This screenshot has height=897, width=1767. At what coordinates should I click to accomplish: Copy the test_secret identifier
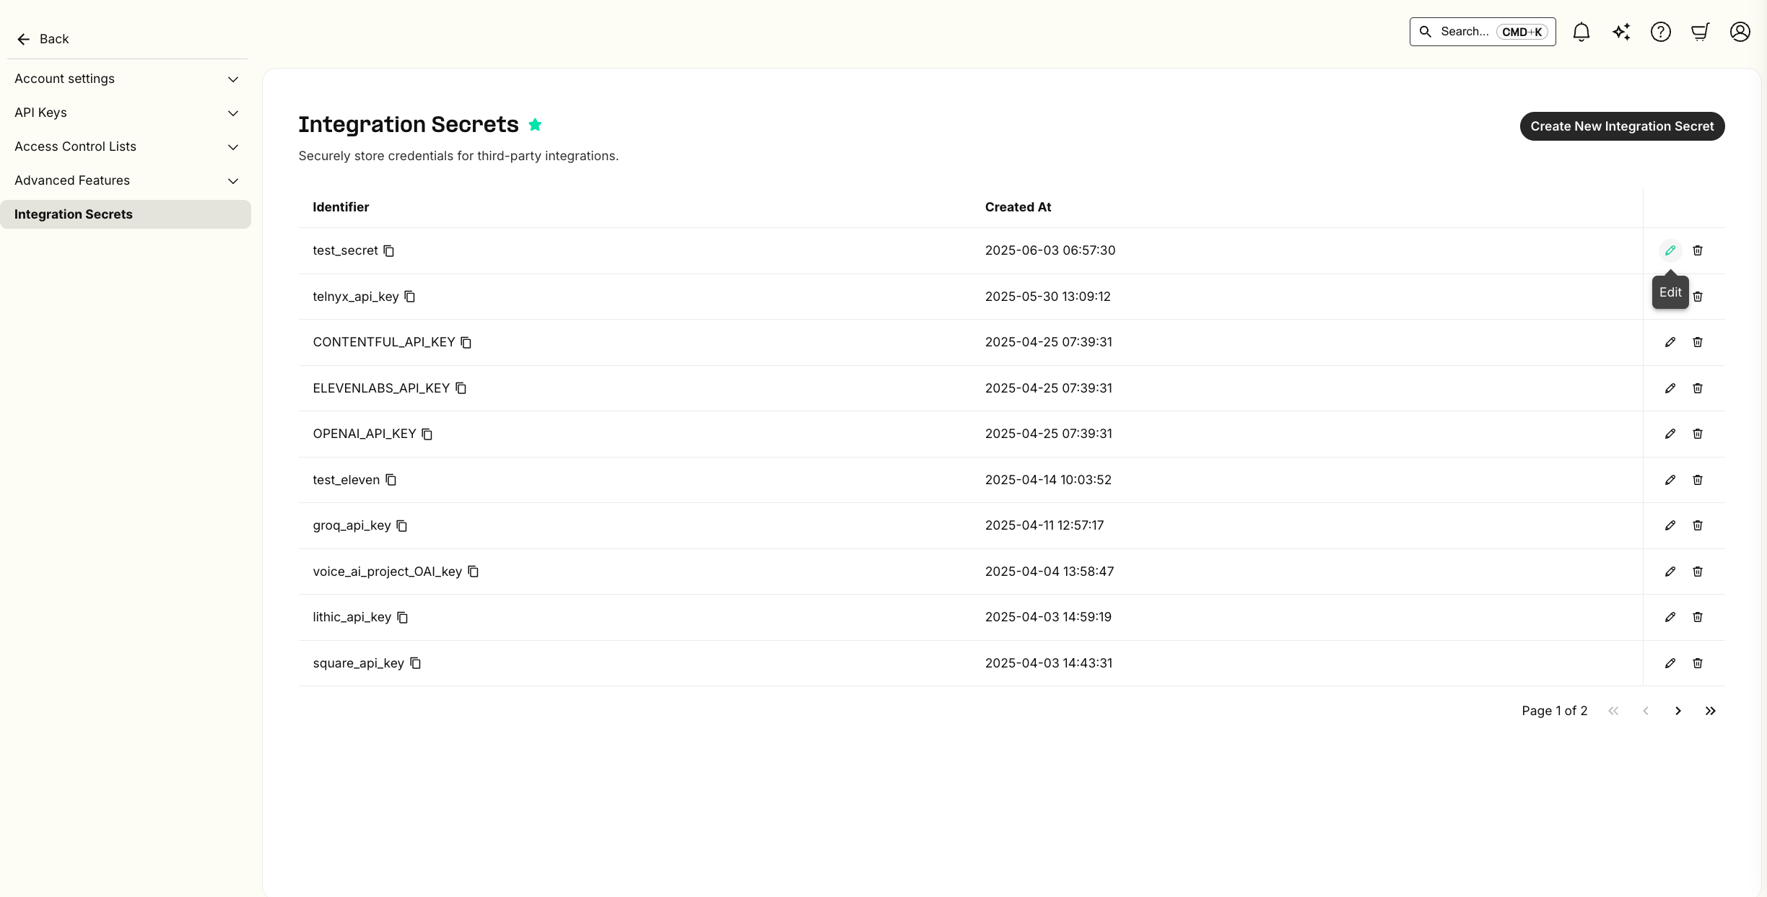tap(389, 250)
